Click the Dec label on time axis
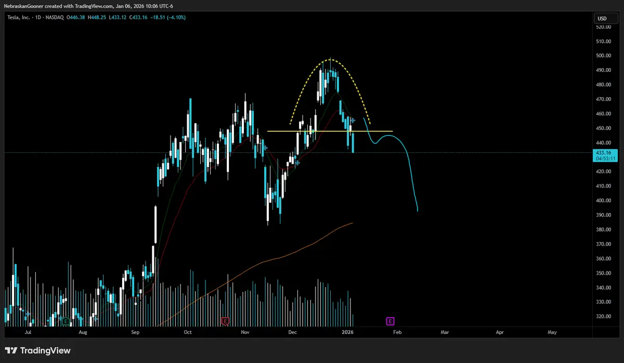 tap(293, 332)
